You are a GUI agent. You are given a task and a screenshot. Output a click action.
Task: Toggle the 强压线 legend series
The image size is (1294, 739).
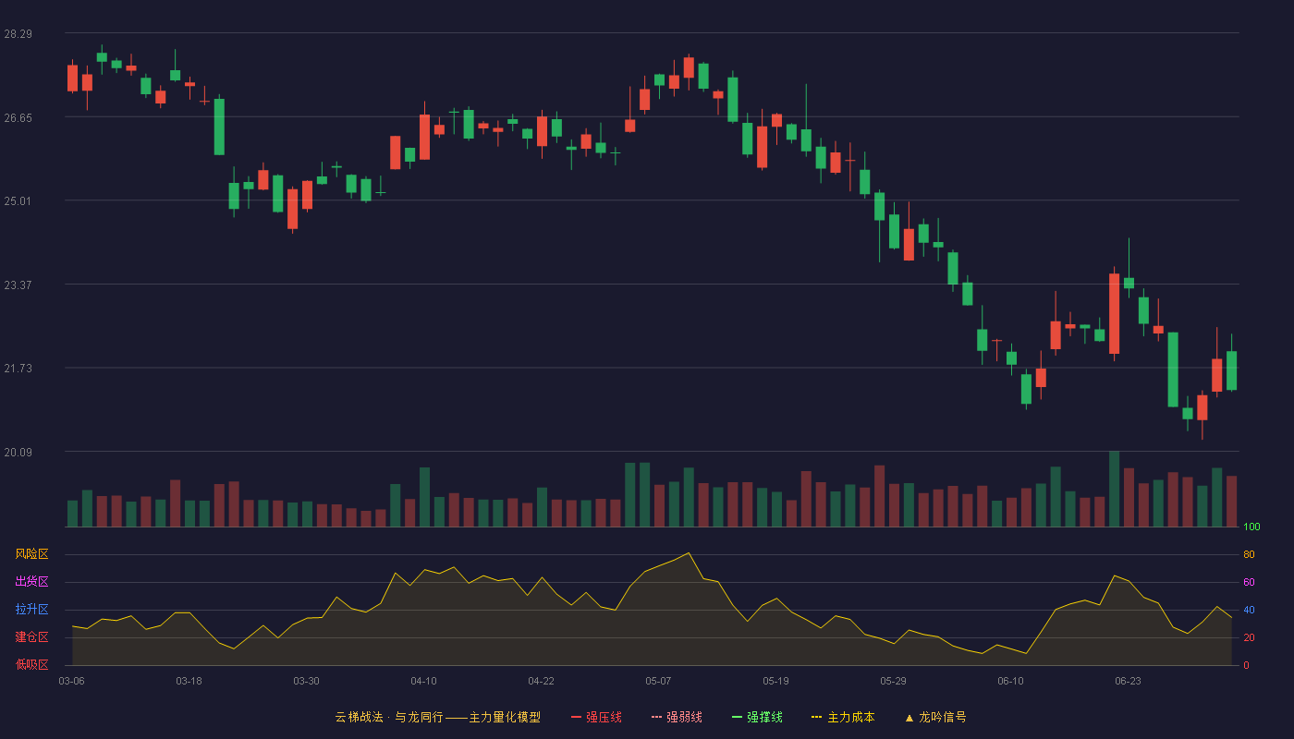click(x=596, y=717)
